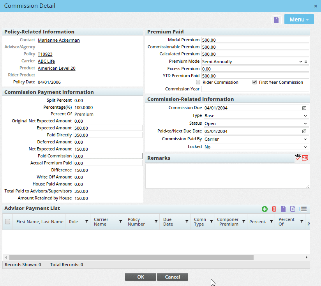Open the Menu dropdown button
The width and height of the screenshot is (321, 286).
click(x=299, y=19)
